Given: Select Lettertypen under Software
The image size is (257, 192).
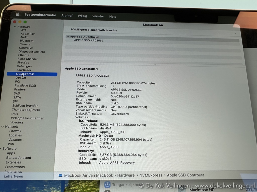Looking at the screenshot, I should 14,176.
